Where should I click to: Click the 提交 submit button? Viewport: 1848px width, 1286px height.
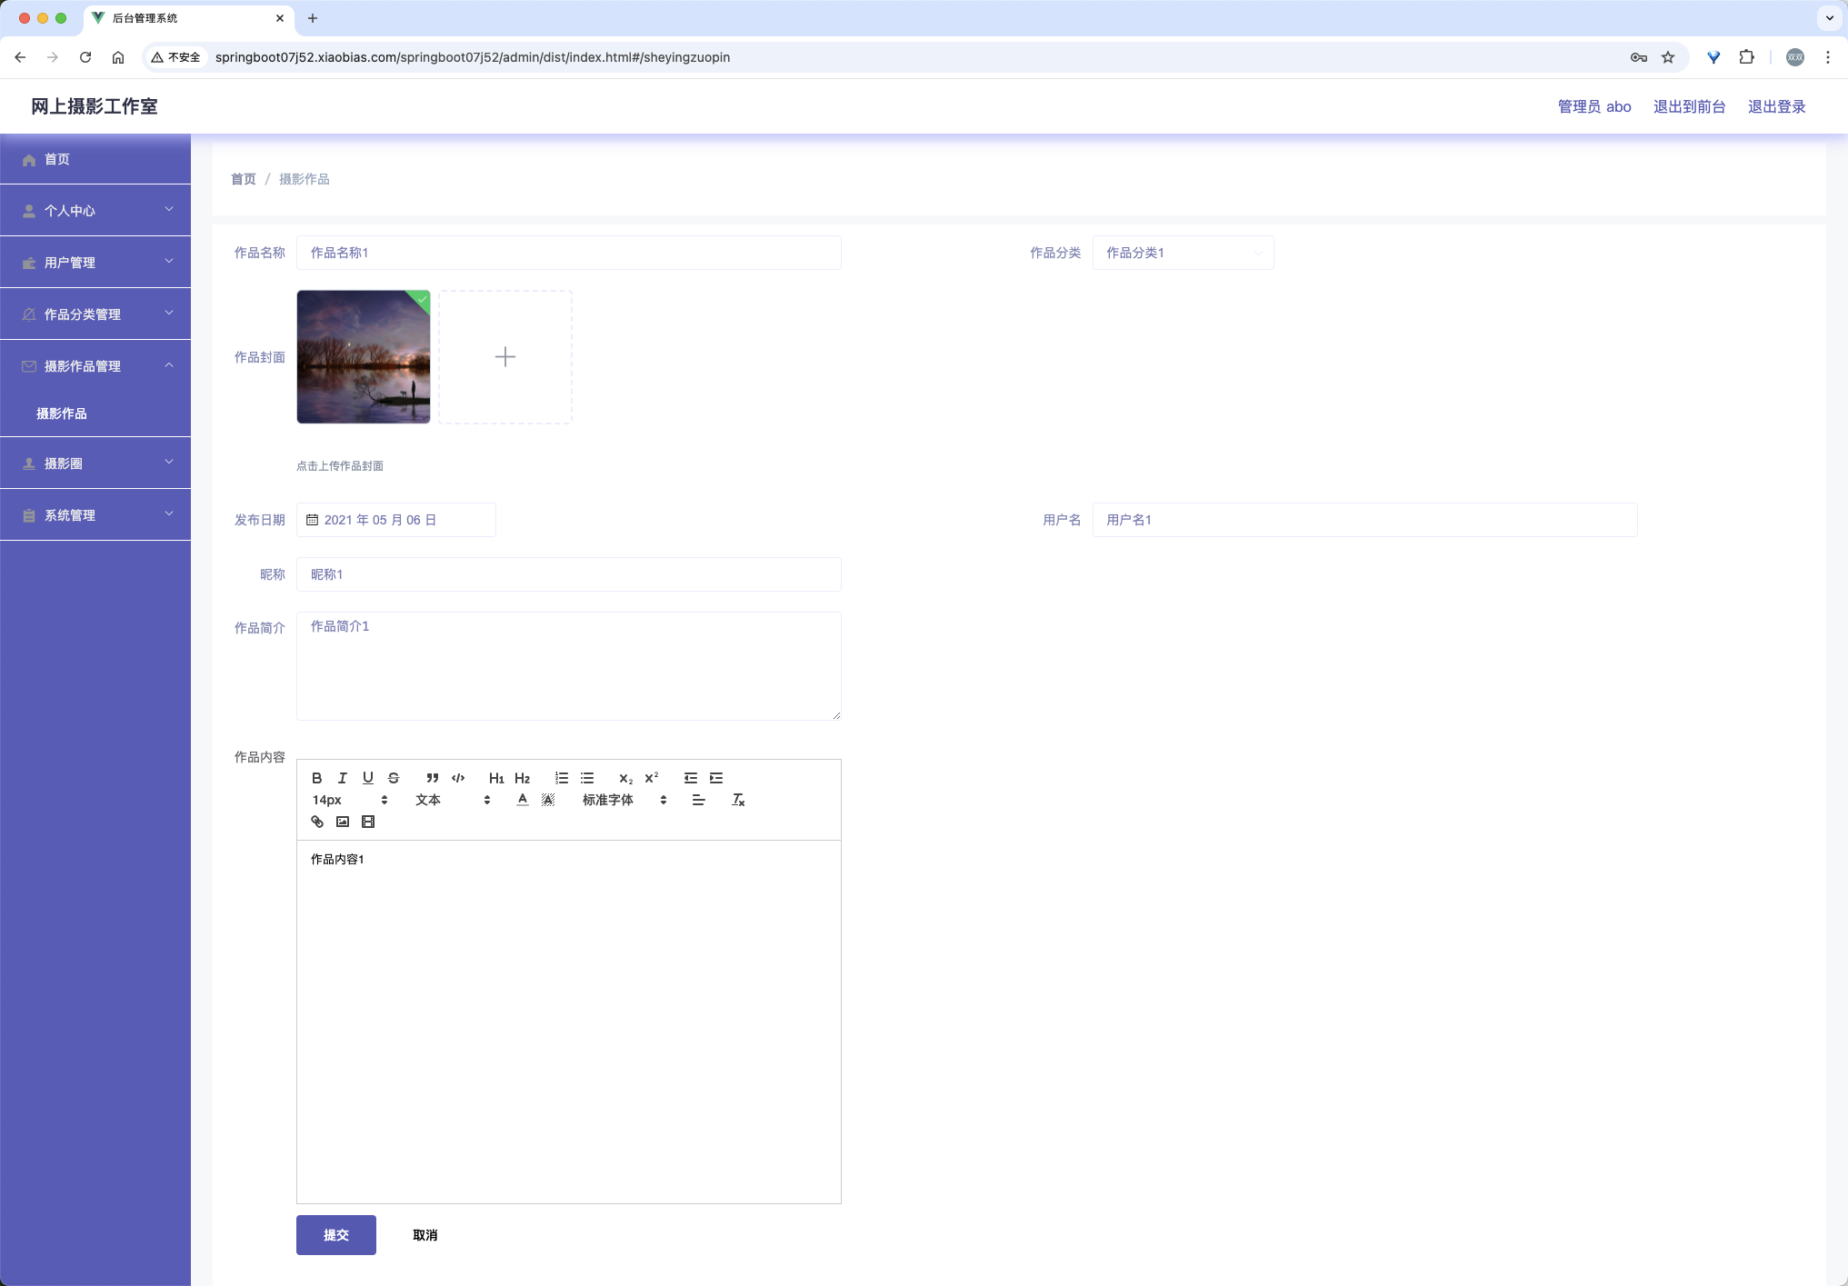click(336, 1235)
